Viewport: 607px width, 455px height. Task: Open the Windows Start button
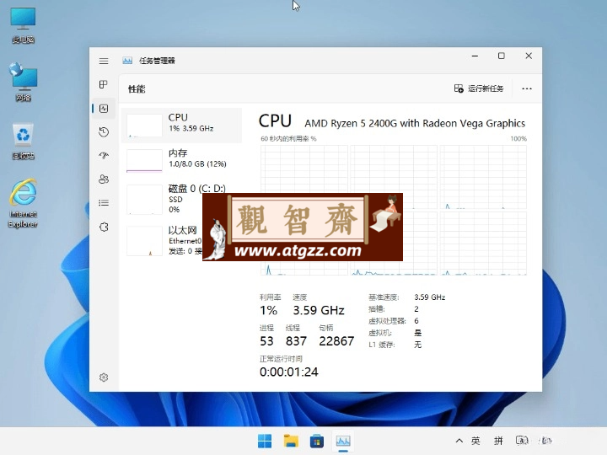coord(265,441)
